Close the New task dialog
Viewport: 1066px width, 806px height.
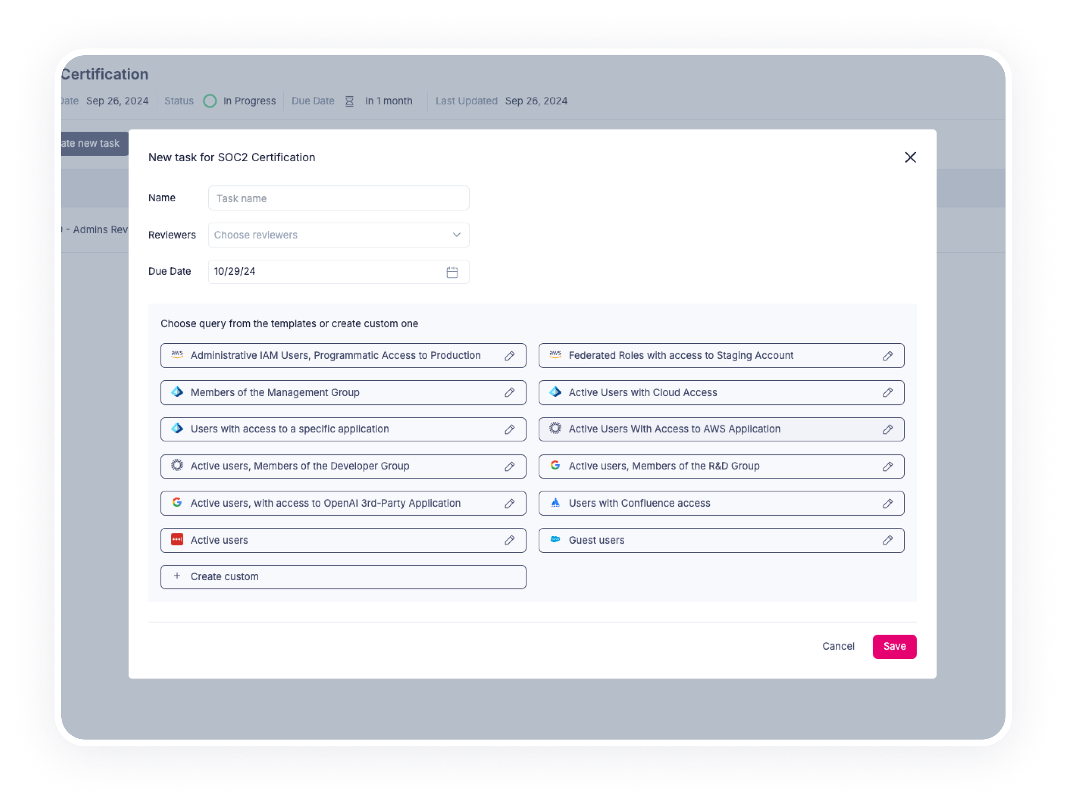click(x=910, y=157)
